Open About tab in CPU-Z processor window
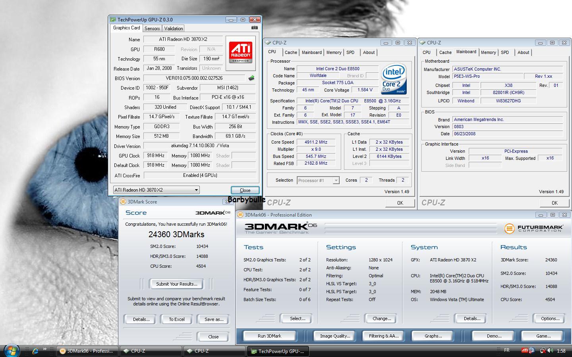 point(369,52)
